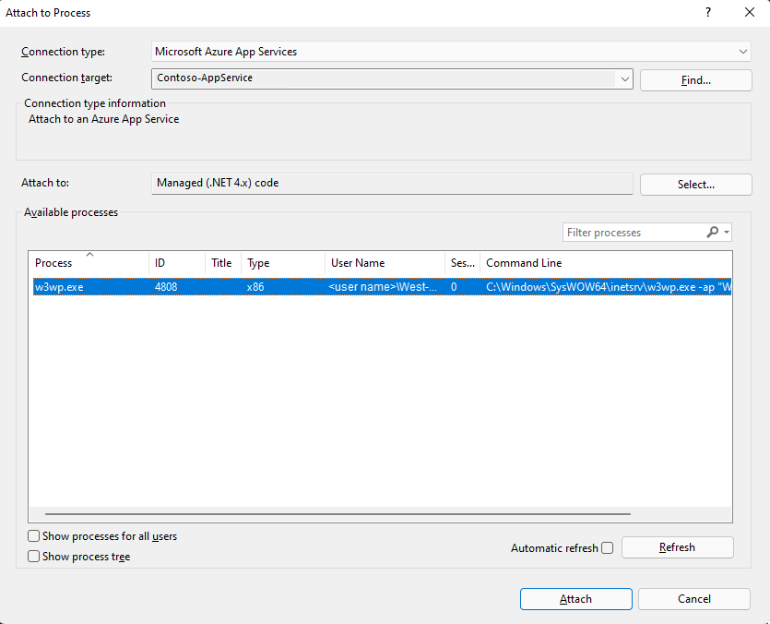This screenshot has width=770, height=624.
Task: Click the Select... button
Action: 696,185
